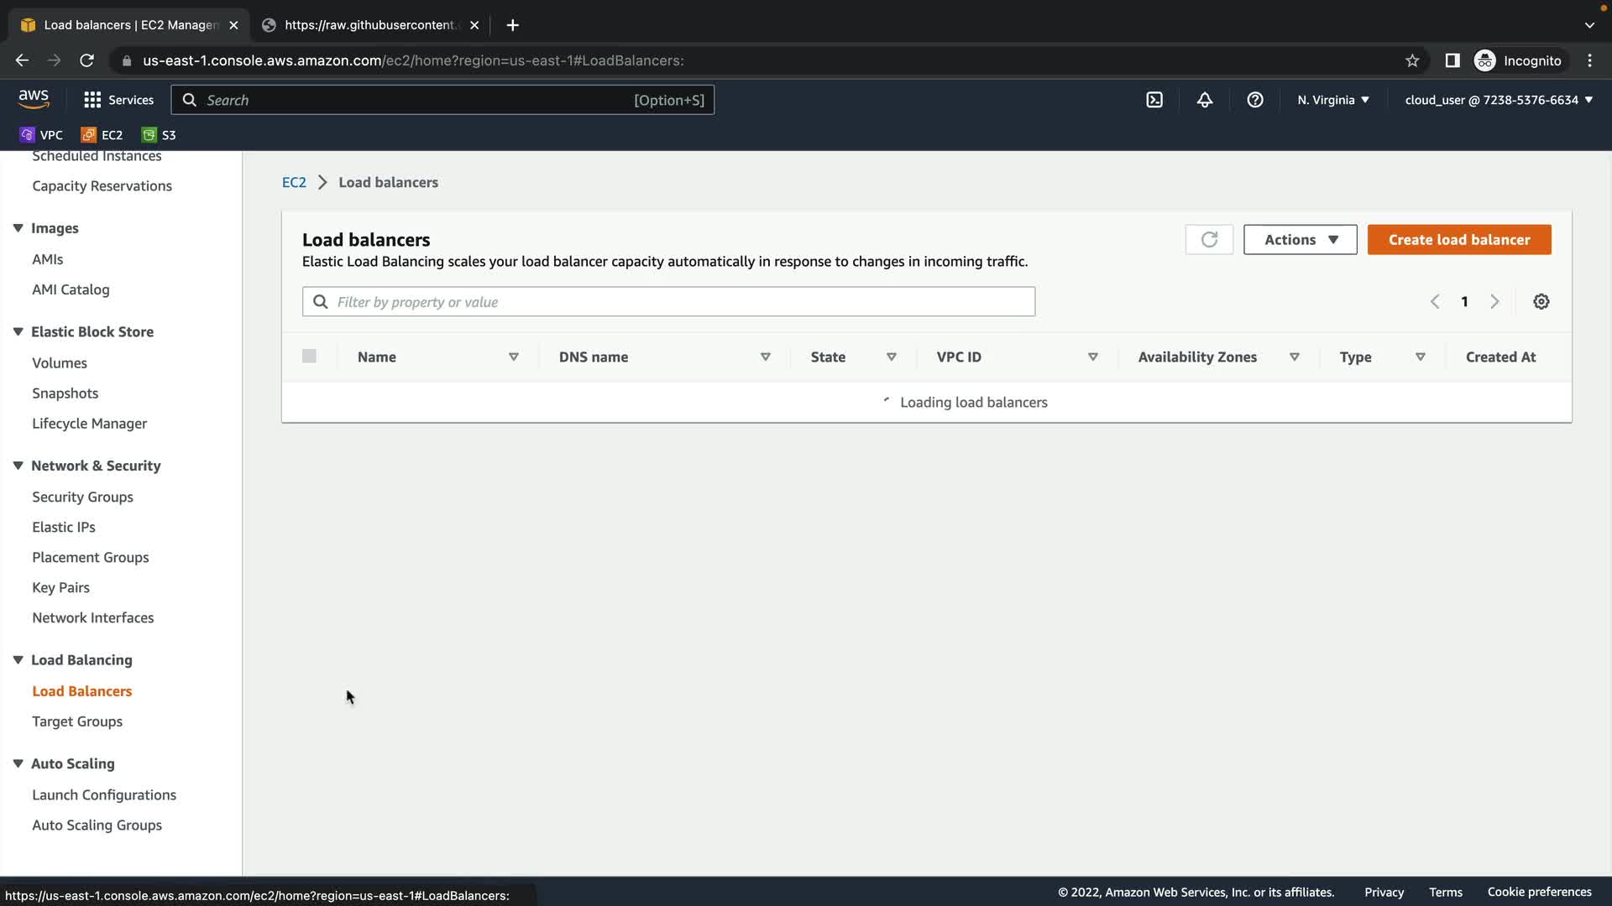Viewport: 1612px width, 906px height.
Task: Switch to raw.githubusercontent browser tab
Action: pos(369,25)
